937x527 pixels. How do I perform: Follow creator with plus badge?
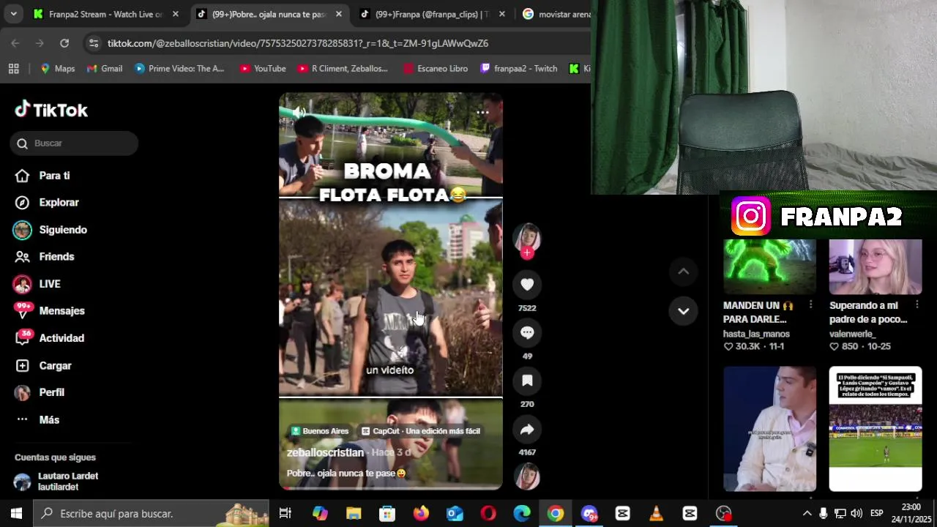tap(527, 253)
